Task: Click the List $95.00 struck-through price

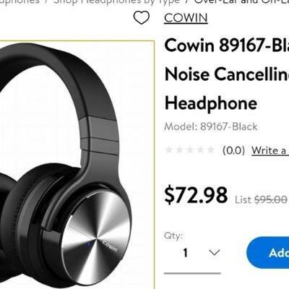Action: click(x=261, y=199)
